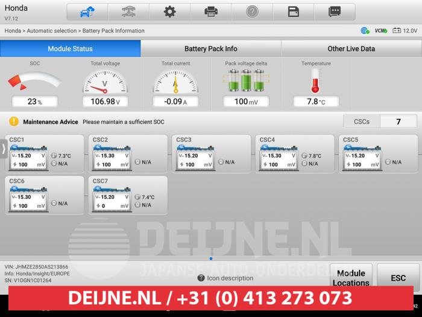
Task: Select the 106.98 V total voltage value
Action: [x=105, y=101]
